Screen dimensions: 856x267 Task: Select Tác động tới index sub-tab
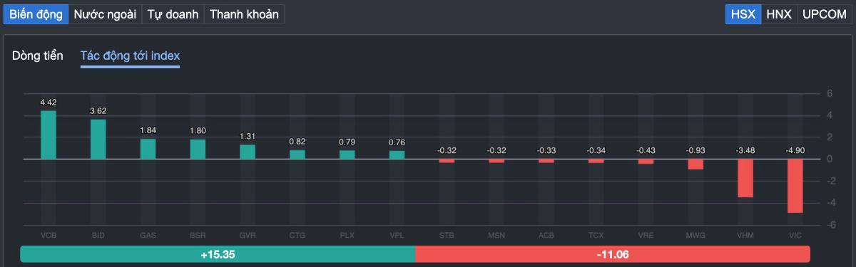click(130, 56)
